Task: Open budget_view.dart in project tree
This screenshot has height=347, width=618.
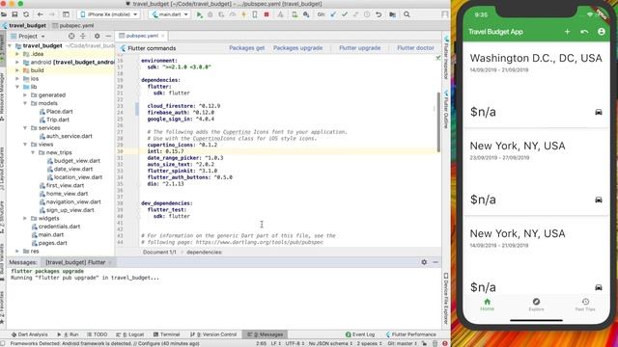Action: [x=73, y=161]
